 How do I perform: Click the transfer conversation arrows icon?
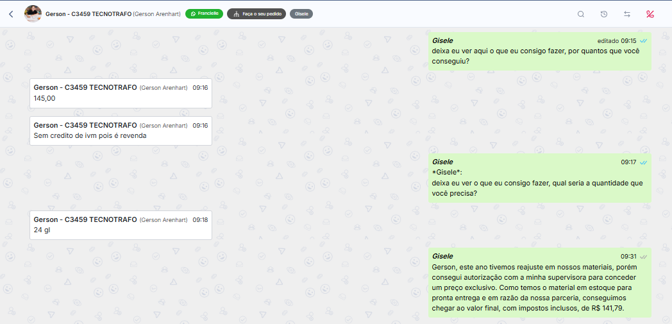click(627, 14)
